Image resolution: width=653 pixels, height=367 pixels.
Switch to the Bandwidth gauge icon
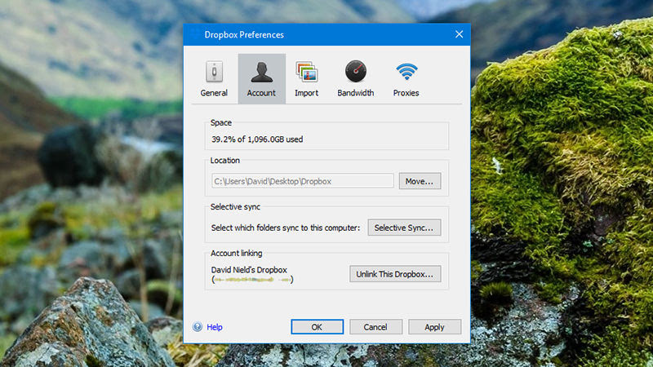click(x=356, y=71)
